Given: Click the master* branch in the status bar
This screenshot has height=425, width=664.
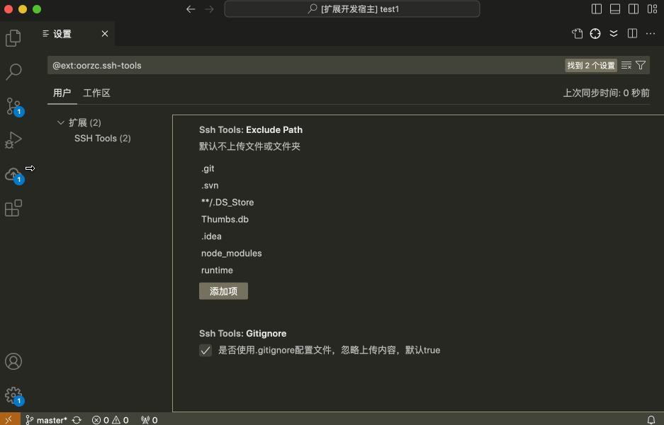Looking at the screenshot, I should point(47,419).
